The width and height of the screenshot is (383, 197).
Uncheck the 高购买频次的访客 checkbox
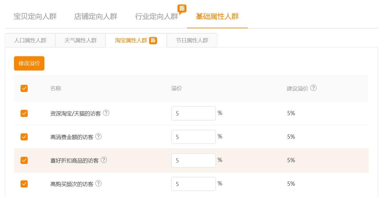click(x=24, y=184)
